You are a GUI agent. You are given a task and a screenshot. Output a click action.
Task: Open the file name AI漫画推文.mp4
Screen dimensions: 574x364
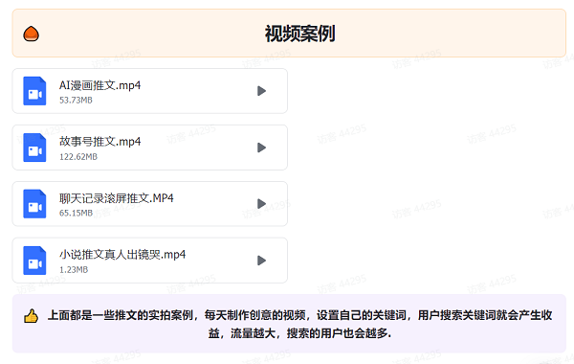pos(99,85)
